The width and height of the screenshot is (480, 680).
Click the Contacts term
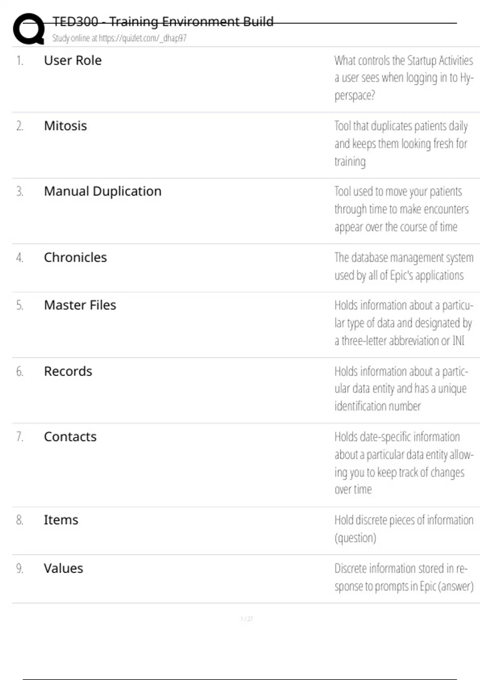(70, 437)
